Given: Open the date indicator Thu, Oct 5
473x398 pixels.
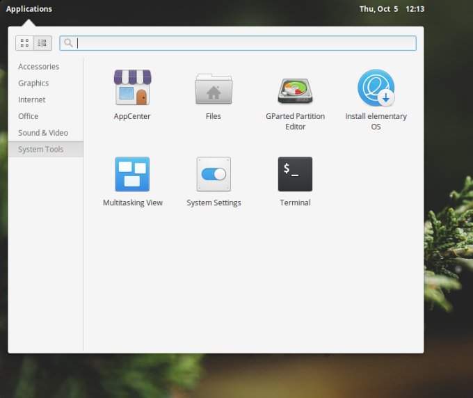Looking at the screenshot, I should (x=378, y=9).
